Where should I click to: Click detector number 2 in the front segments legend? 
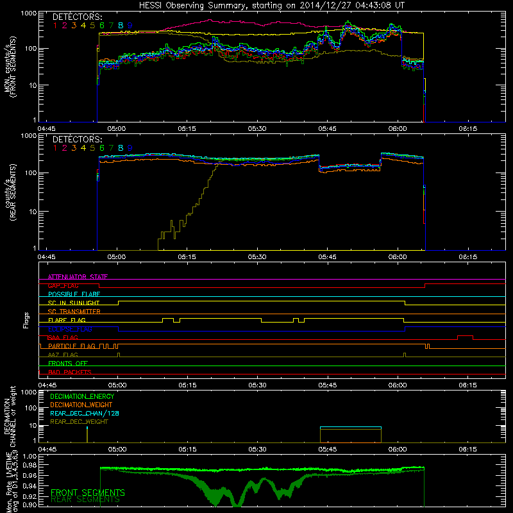(65, 26)
